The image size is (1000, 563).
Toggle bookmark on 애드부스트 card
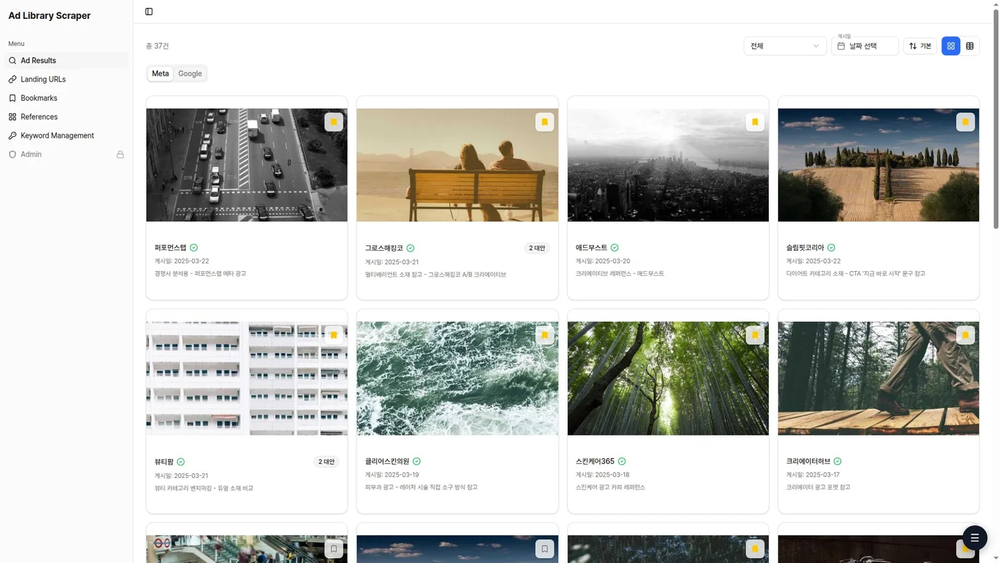[755, 122]
